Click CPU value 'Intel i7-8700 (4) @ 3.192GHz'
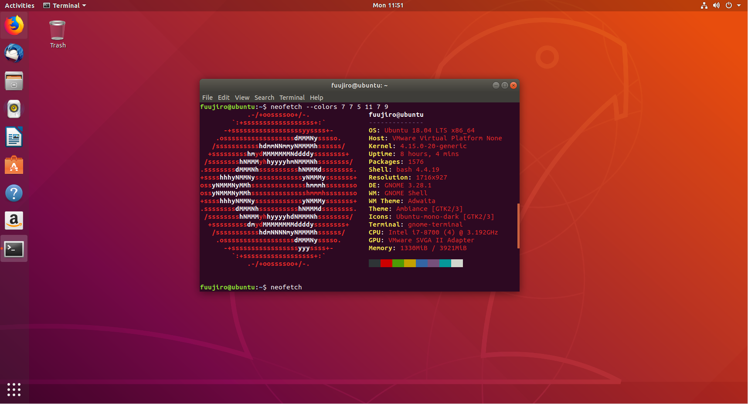Image resolution: width=748 pixels, height=404 pixels. click(x=443, y=232)
